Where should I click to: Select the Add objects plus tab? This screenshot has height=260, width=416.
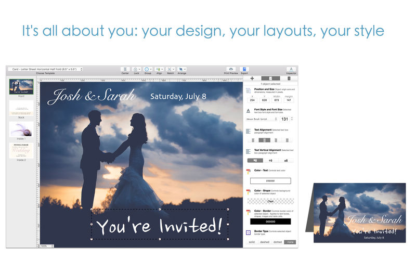pos(252,79)
